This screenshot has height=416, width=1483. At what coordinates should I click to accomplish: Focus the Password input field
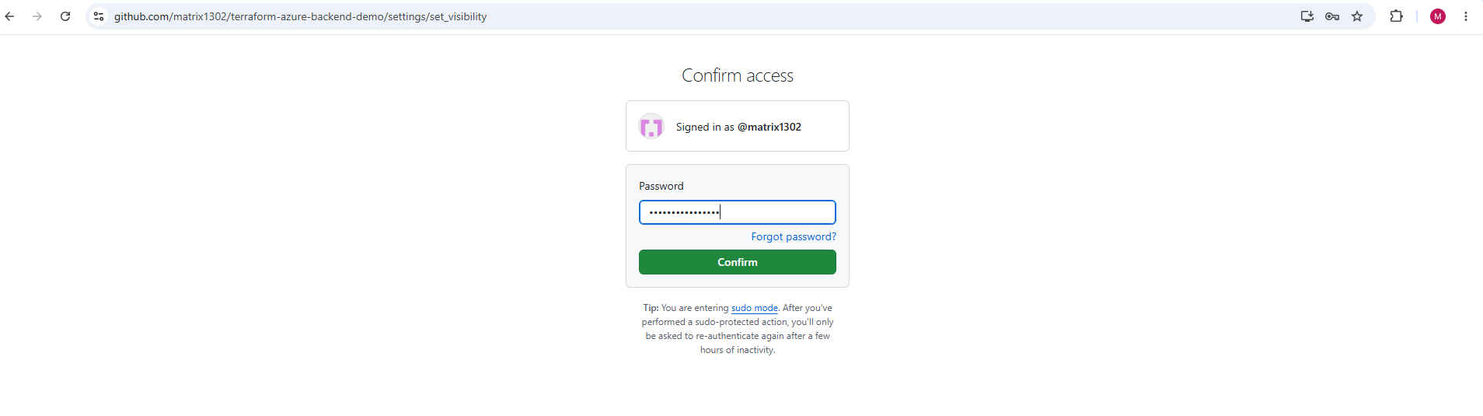pos(738,212)
